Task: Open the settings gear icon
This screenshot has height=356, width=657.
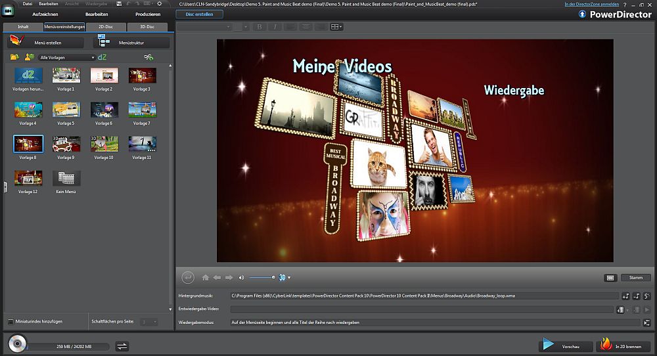Action: pyautogui.click(x=159, y=4)
